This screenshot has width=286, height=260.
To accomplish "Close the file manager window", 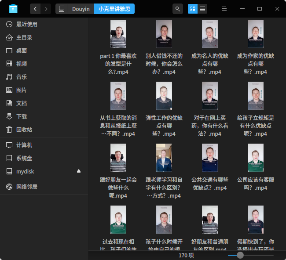I will pos(277,9).
